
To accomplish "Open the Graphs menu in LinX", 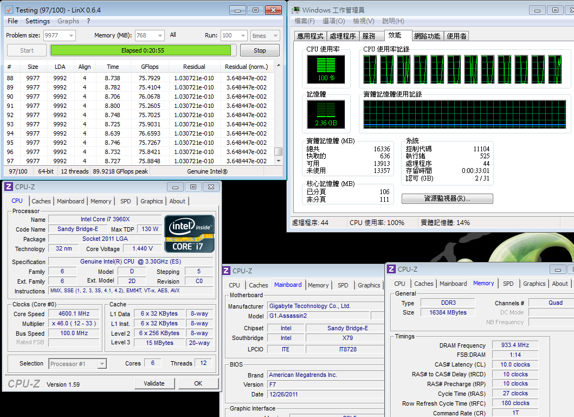I will coord(68,21).
